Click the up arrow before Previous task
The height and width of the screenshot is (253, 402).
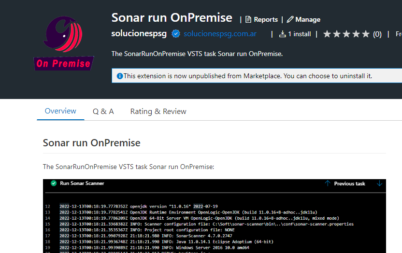tap(328, 183)
